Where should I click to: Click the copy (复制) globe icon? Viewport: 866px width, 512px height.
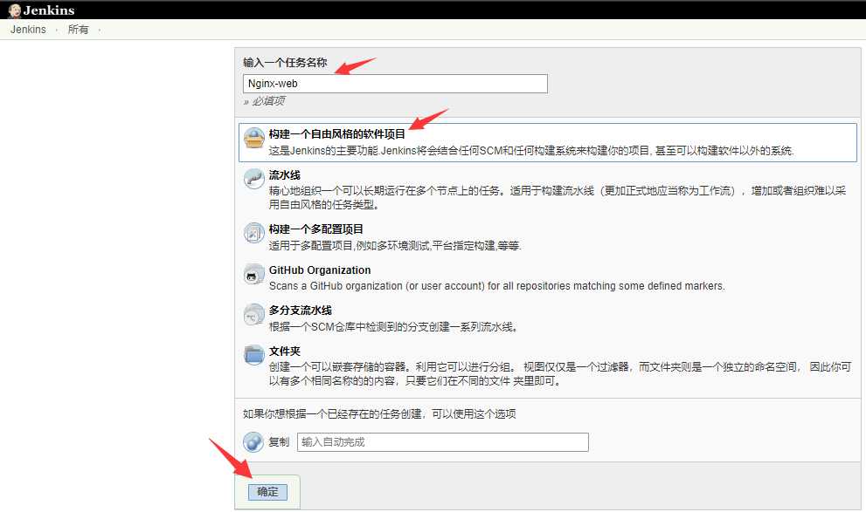coord(253,442)
